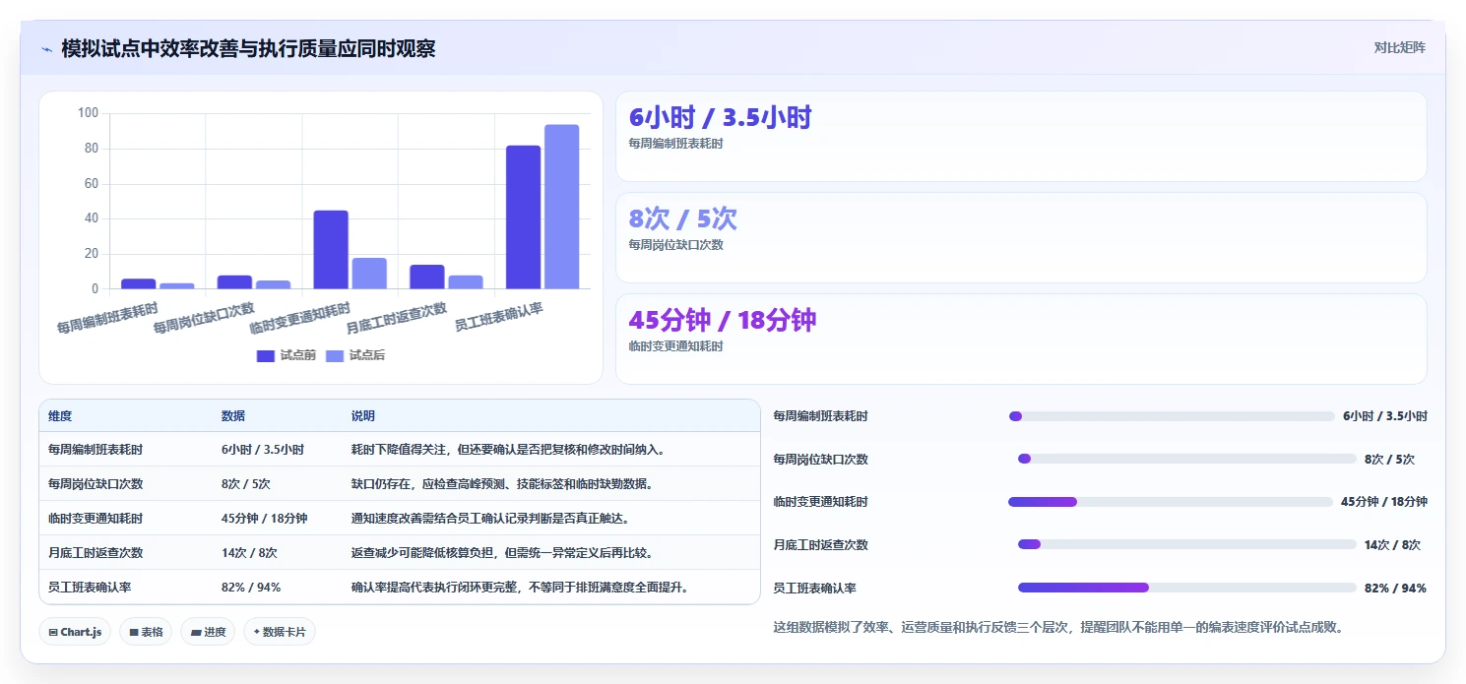Viewport: 1466px width, 684px height.
Task: Click the chart x-axis label 每周编制班表耗时
Action: (x=106, y=318)
